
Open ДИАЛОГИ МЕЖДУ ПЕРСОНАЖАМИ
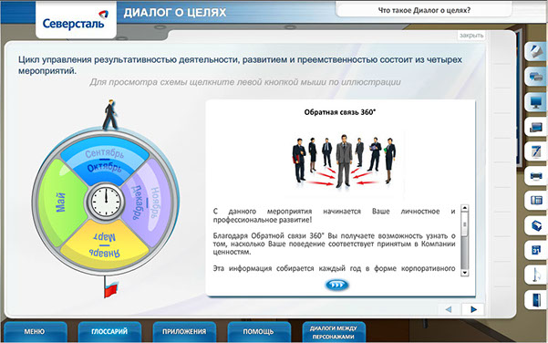pos(334,332)
